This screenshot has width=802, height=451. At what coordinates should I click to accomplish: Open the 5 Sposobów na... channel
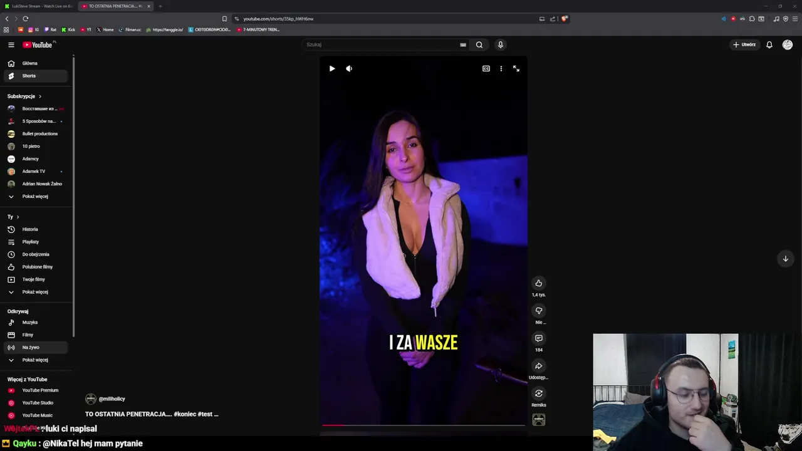[x=36, y=121]
